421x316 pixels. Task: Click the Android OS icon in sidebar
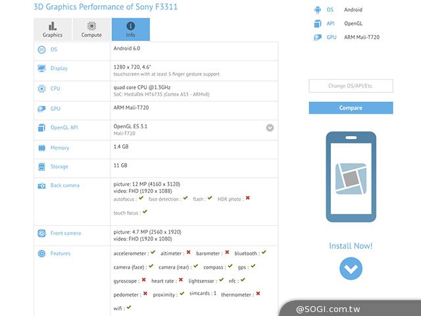pyautogui.click(x=318, y=10)
